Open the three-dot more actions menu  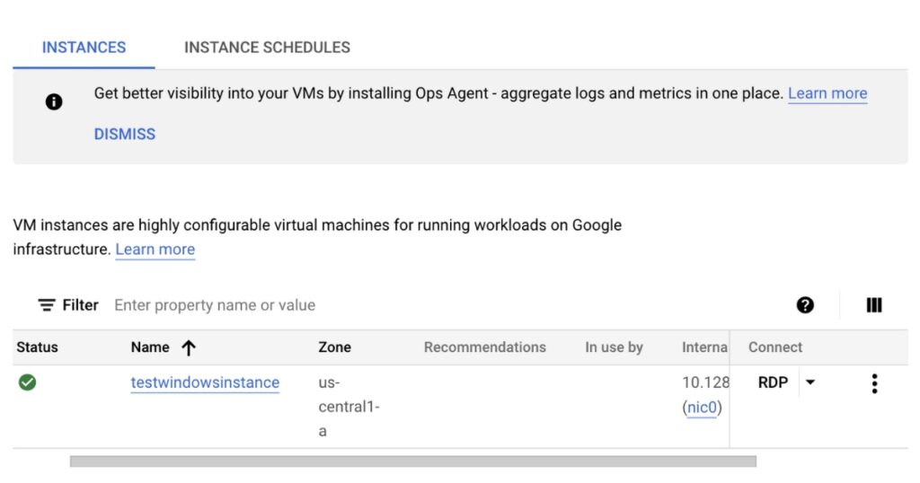pos(874,383)
